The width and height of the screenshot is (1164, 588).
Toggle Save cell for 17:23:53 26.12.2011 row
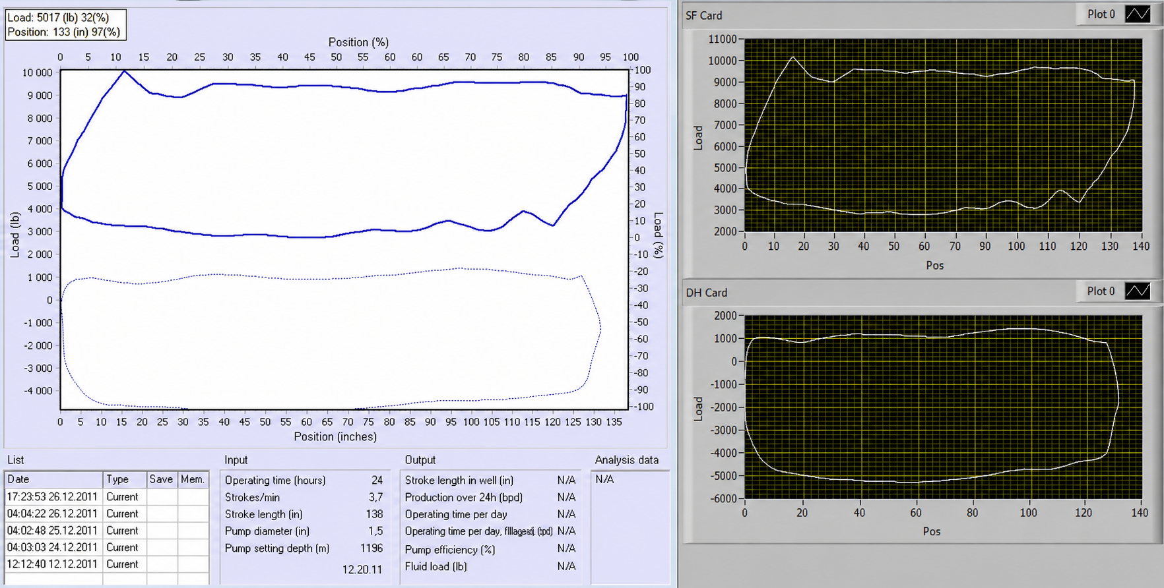click(162, 496)
